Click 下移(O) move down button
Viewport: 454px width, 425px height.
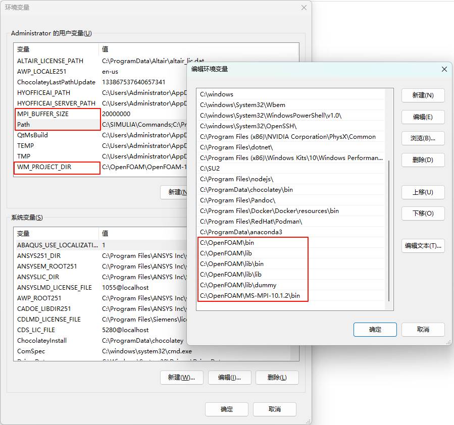click(423, 214)
